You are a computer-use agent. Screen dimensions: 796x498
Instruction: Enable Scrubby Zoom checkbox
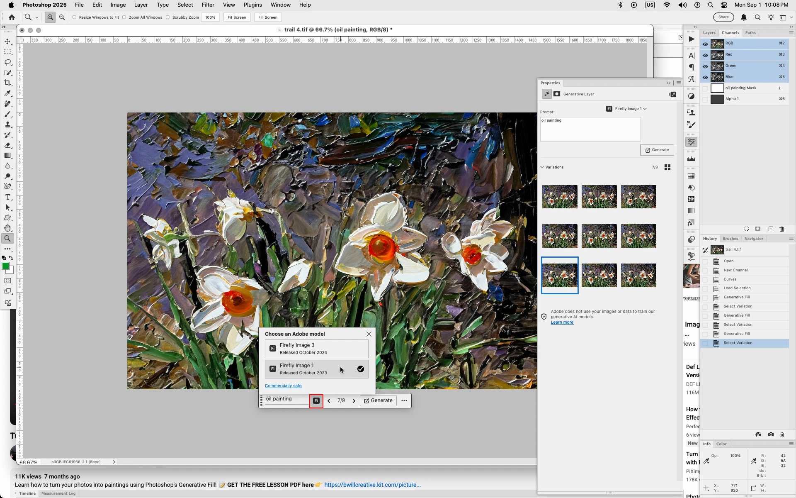[x=168, y=17]
